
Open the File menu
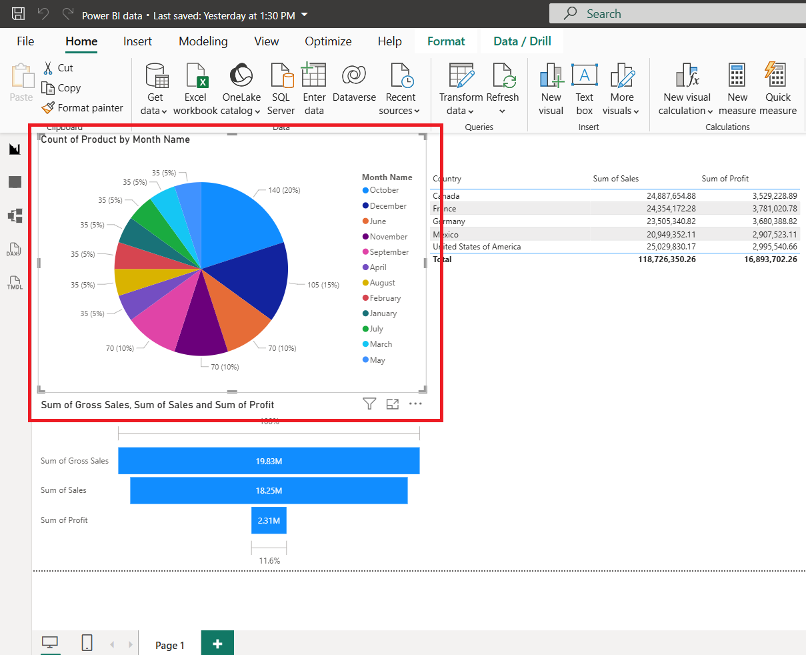pos(25,41)
